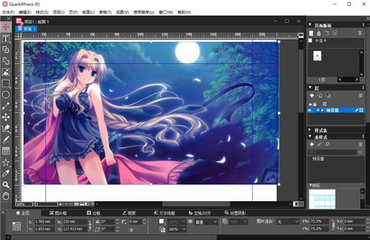Click the horizontal scrollbar thumb below canvas
The height and width of the screenshot is (240, 370).
(196, 204)
